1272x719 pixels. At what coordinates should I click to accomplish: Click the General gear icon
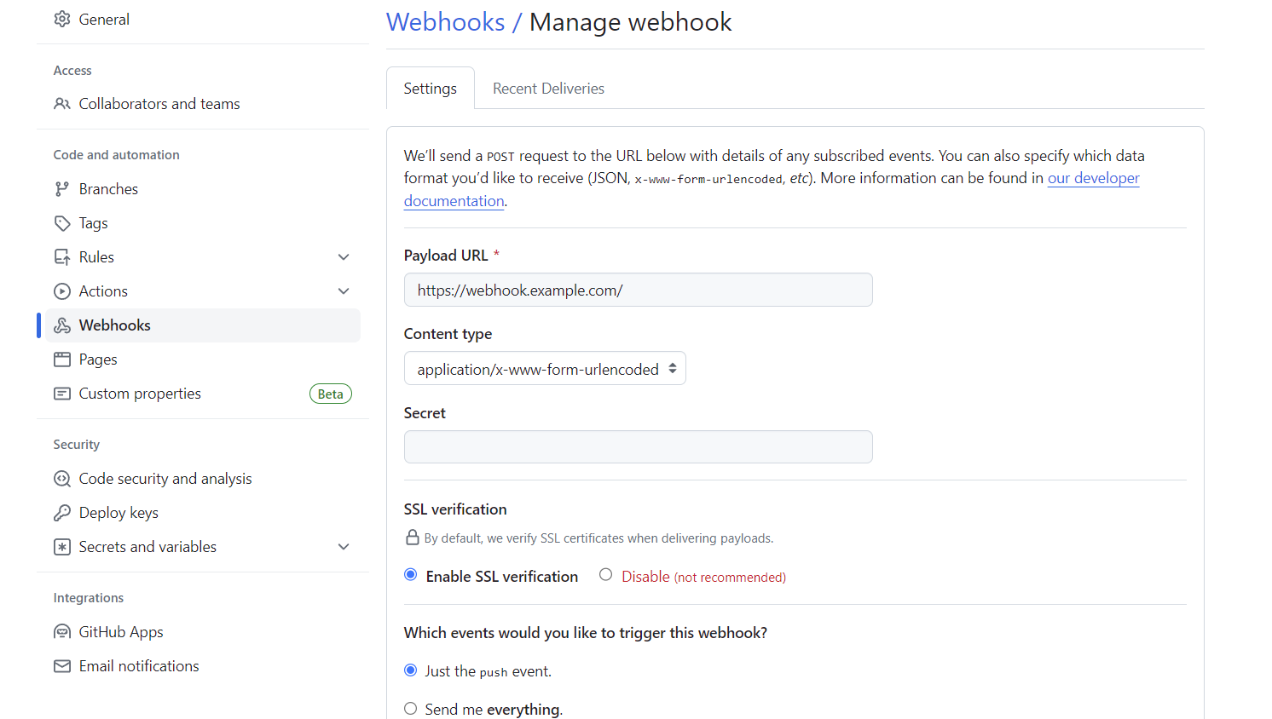click(62, 19)
